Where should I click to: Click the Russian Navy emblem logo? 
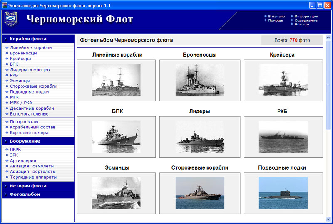11,19
